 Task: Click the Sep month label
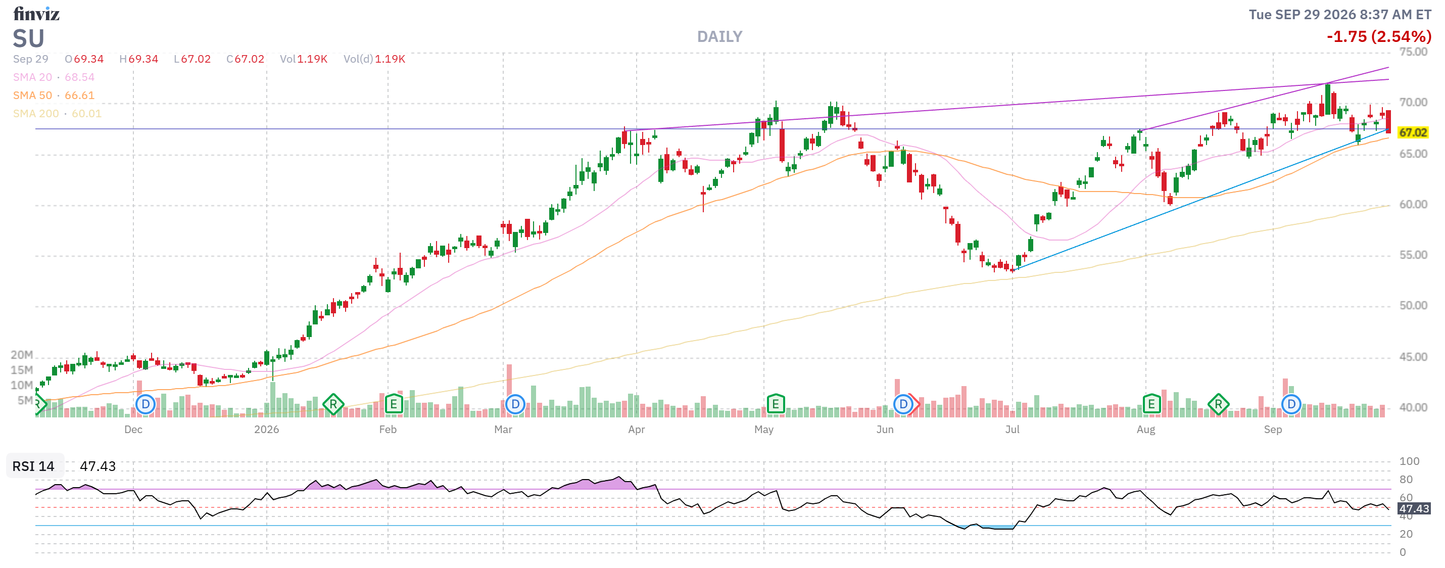(x=1273, y=430)
